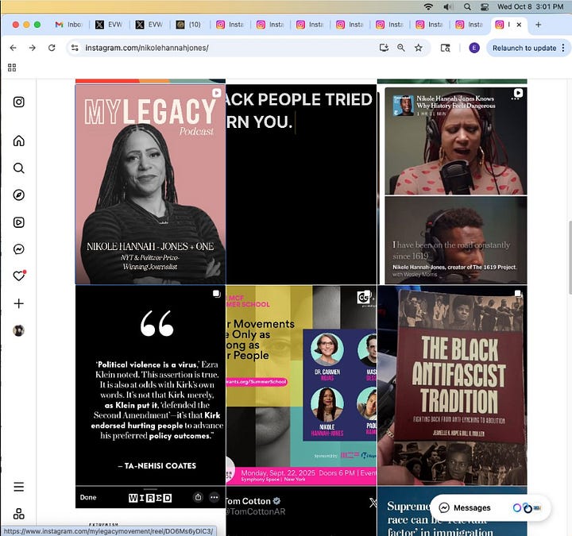The width and height of the screenshot is (572, 536).
Task: Click Tom Cotton name in tweet post
Action: click(x=248, y=501)
